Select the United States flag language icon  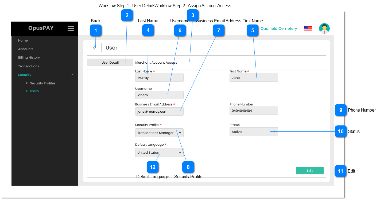coord(308,28)
